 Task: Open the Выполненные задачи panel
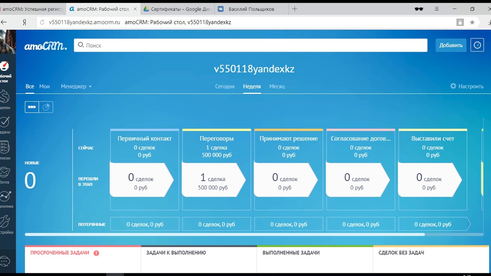point(315,259)
